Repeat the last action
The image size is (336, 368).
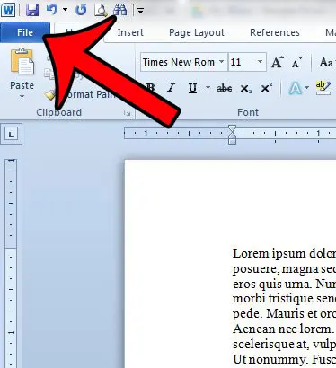point(81,10)
